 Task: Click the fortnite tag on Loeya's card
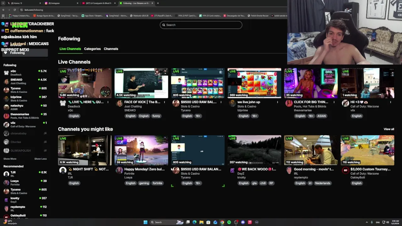point(157,183)
